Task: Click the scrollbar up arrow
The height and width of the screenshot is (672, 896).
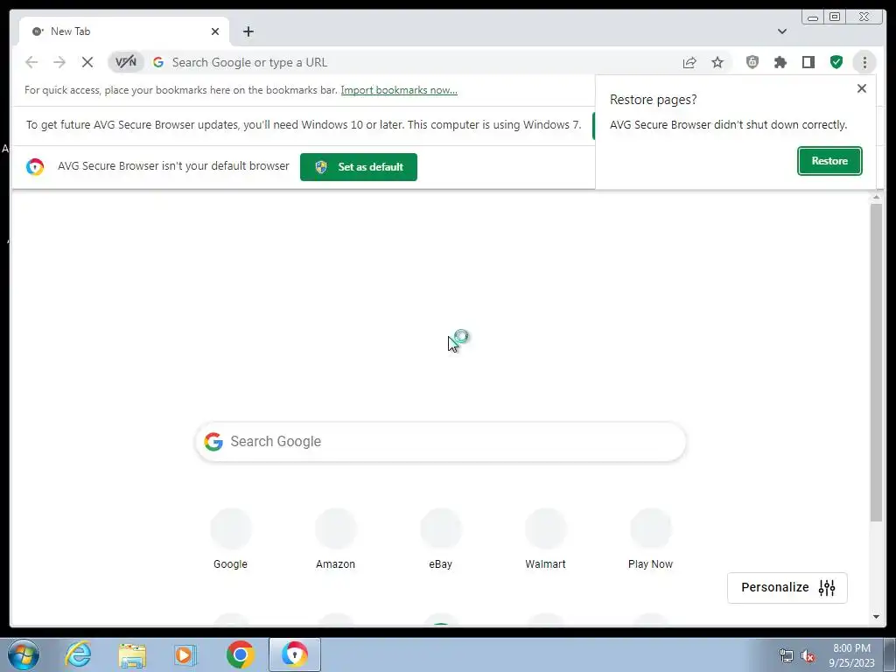Action: pyautogui.click(x=876, y=197)
